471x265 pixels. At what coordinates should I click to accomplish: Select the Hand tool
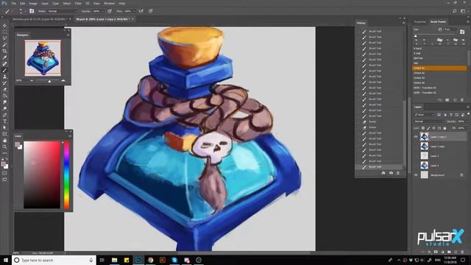(4, 141)
